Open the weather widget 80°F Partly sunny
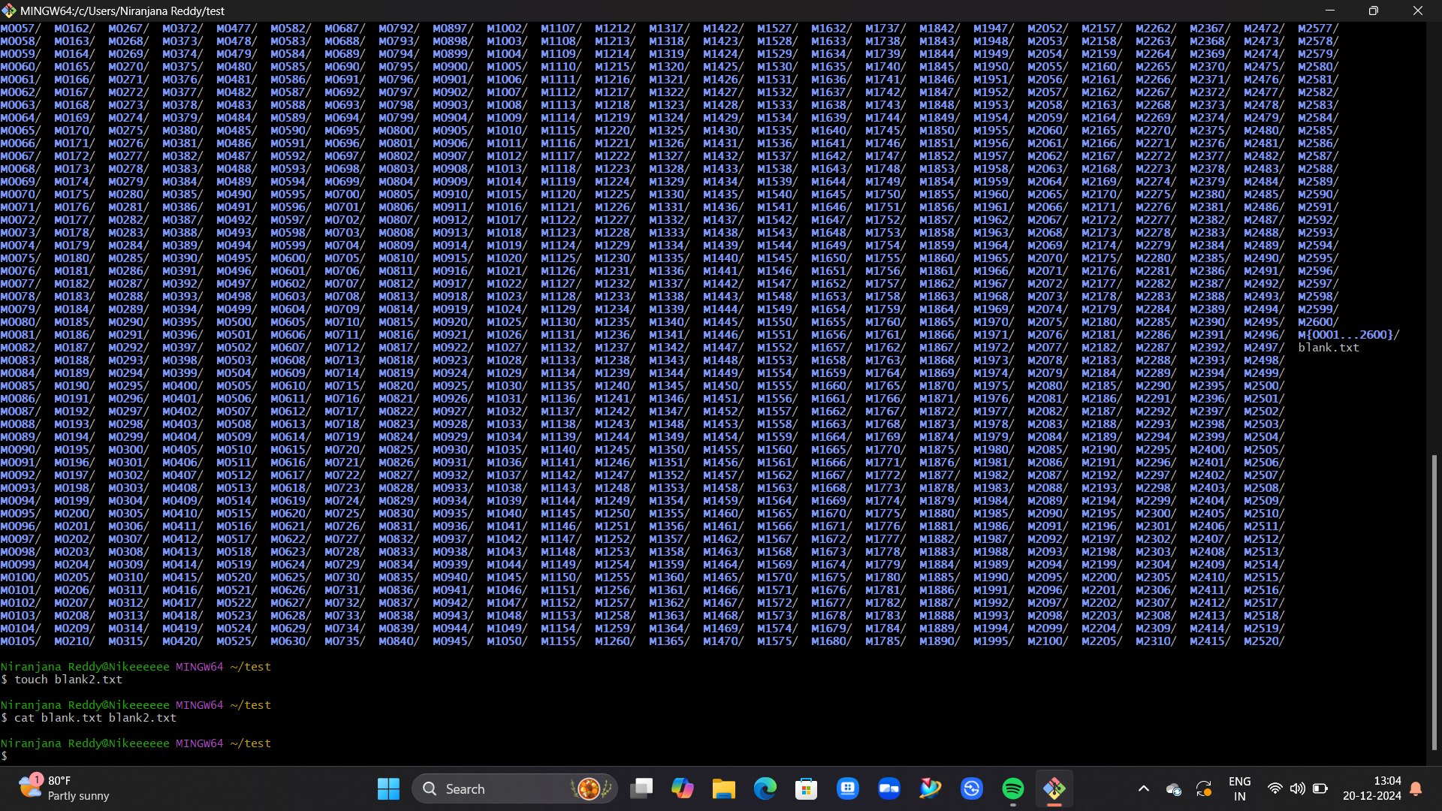 (64, 788)
